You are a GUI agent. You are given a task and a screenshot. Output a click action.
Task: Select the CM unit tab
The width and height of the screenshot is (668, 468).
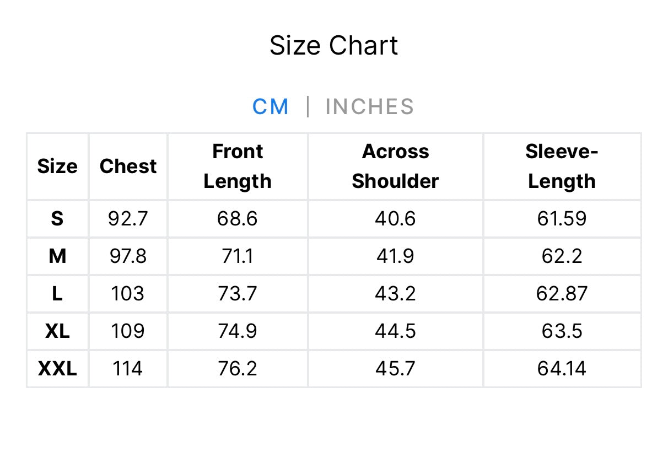[x=271, y=106]
